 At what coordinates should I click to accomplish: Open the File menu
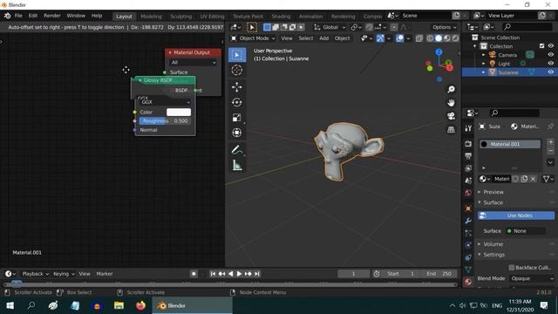tap(18, 16)
